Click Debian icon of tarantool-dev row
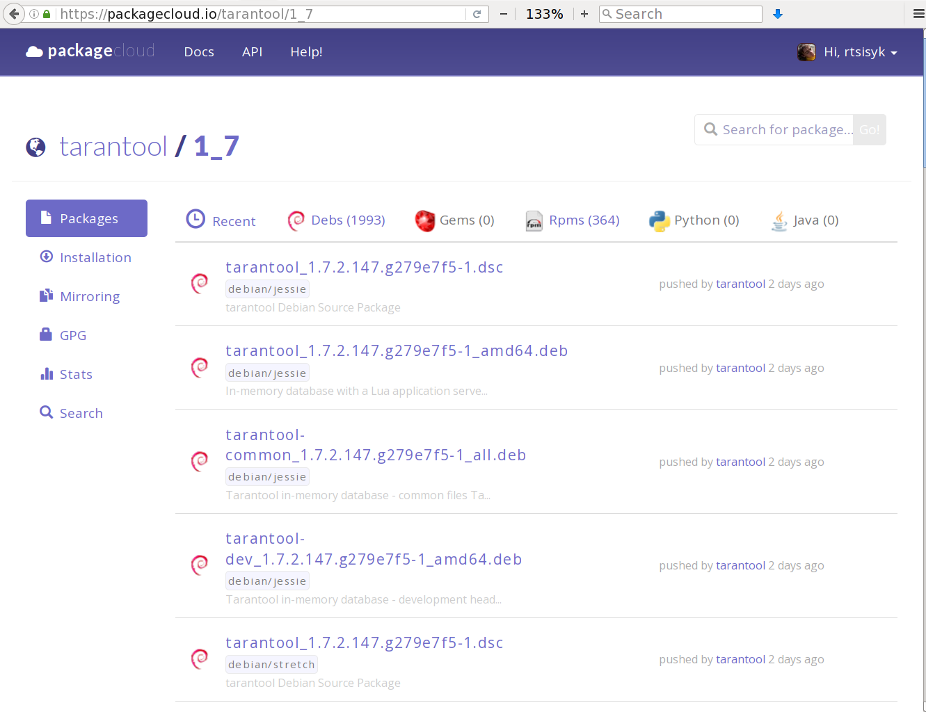Screen dimensions: 926x712 pyautogui.click(x=200, y=565)
